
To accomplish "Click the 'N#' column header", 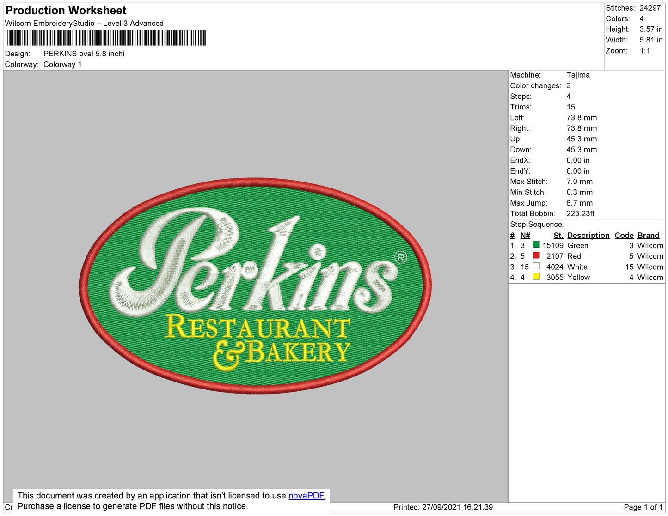I will click(x=525, y=236).
